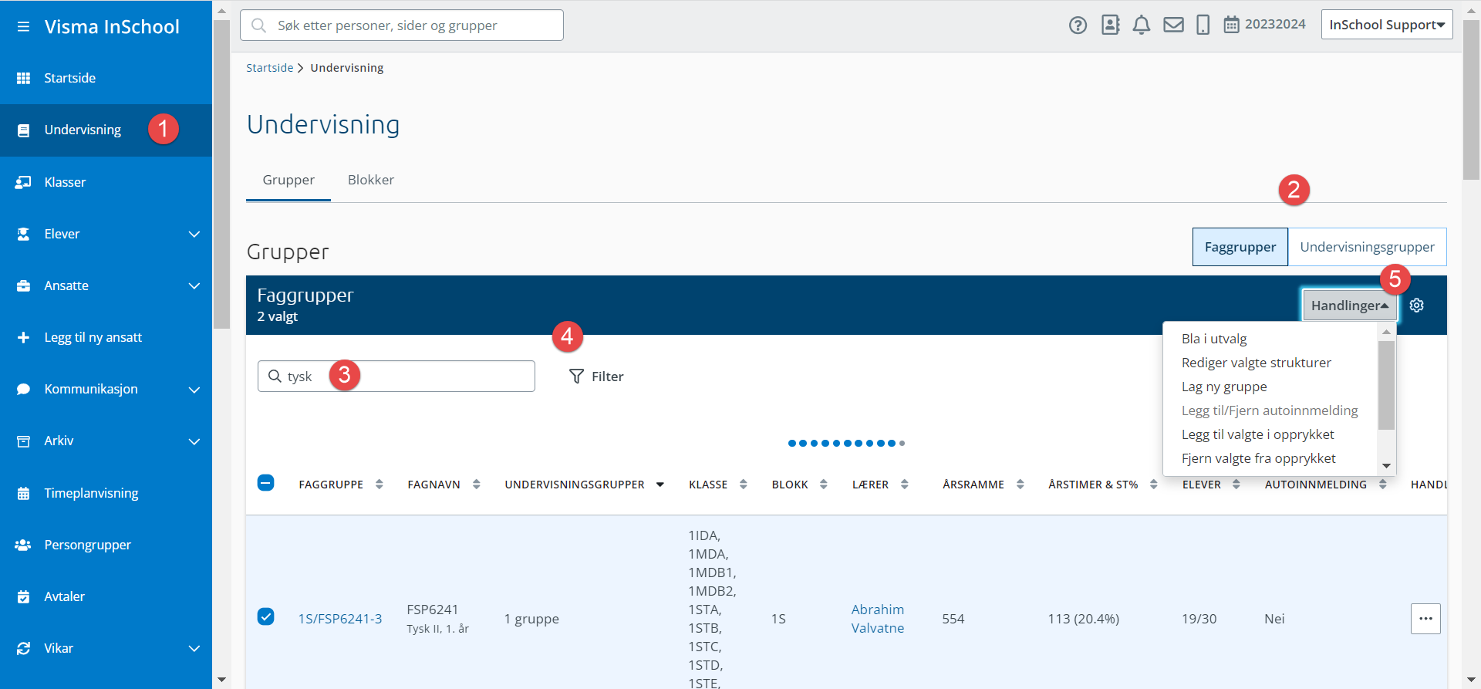This screenshot has width=1481, height=689.
Task: Open the help question mark icon
Action: click(1078, 25)
